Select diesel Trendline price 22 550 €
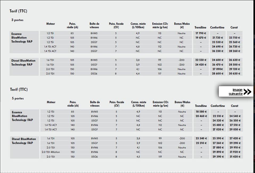Screen dimensions: 255x173 click(201, 60)
